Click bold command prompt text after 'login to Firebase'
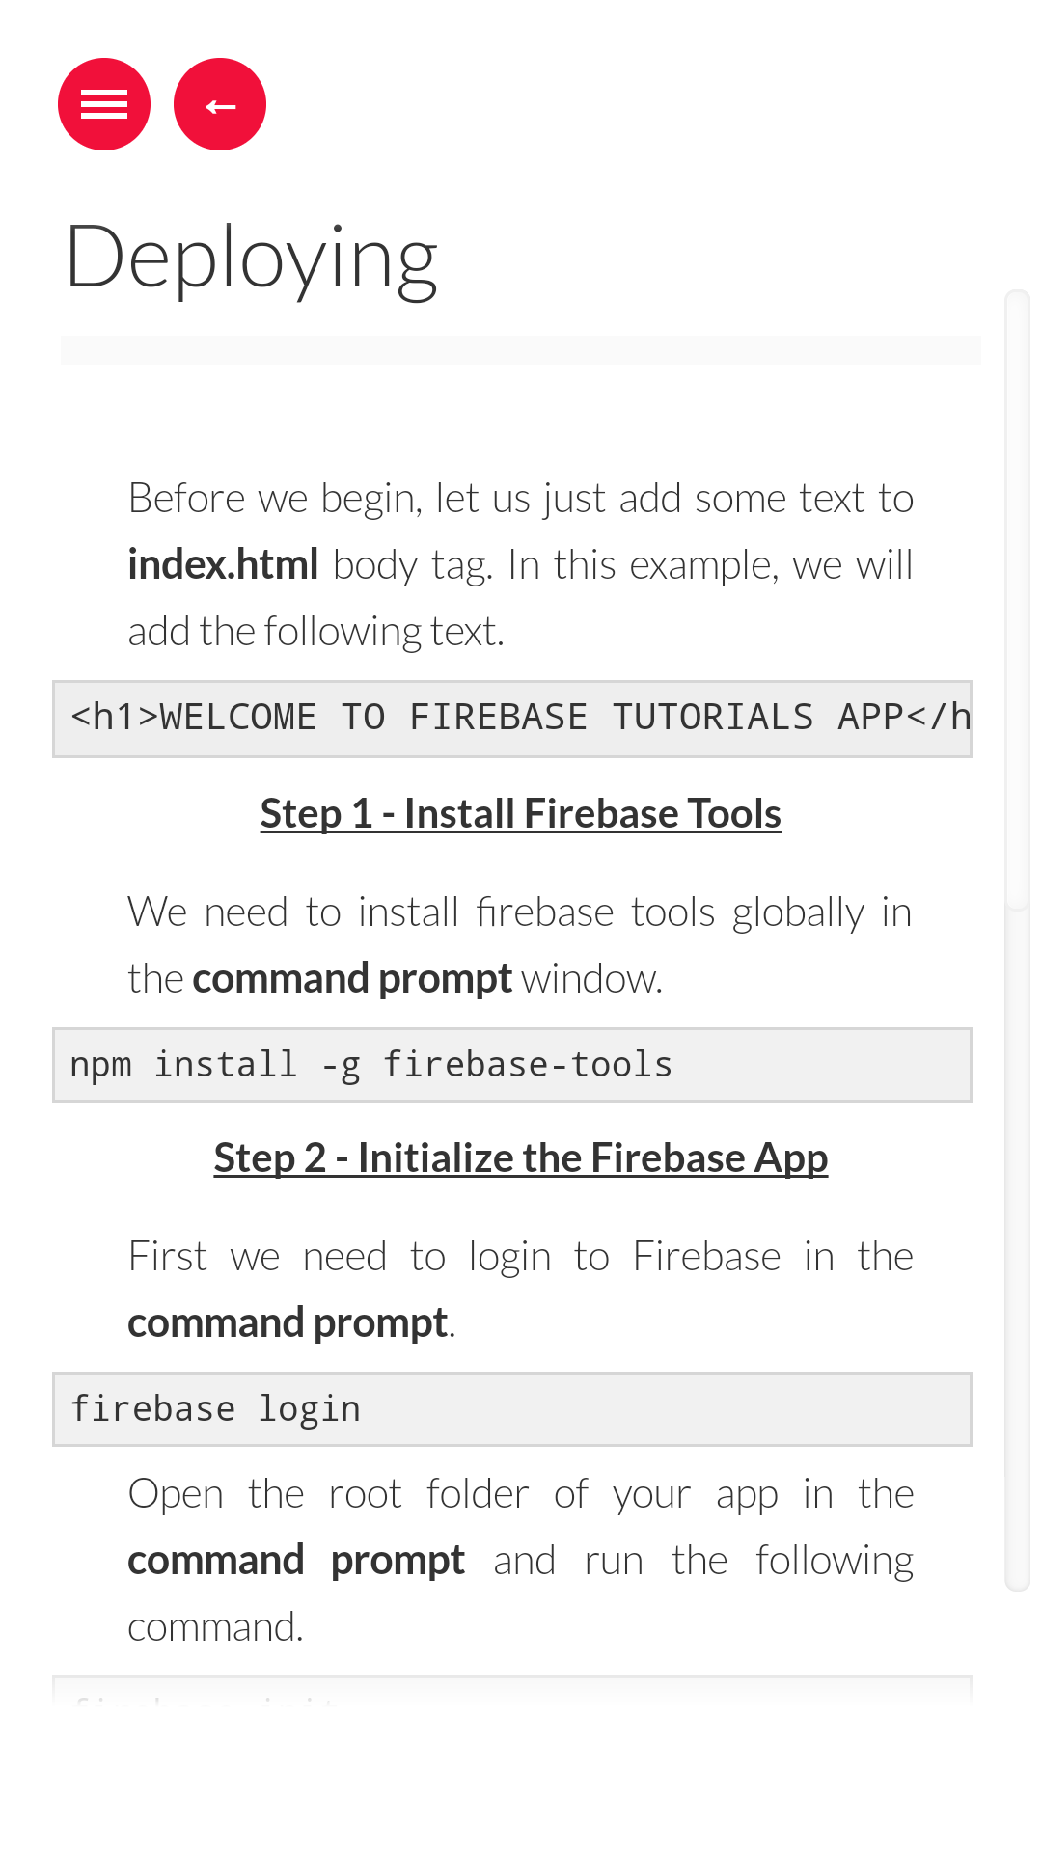The image size is (1042, 1852). pyautogui.click(x=288, y=1323)
